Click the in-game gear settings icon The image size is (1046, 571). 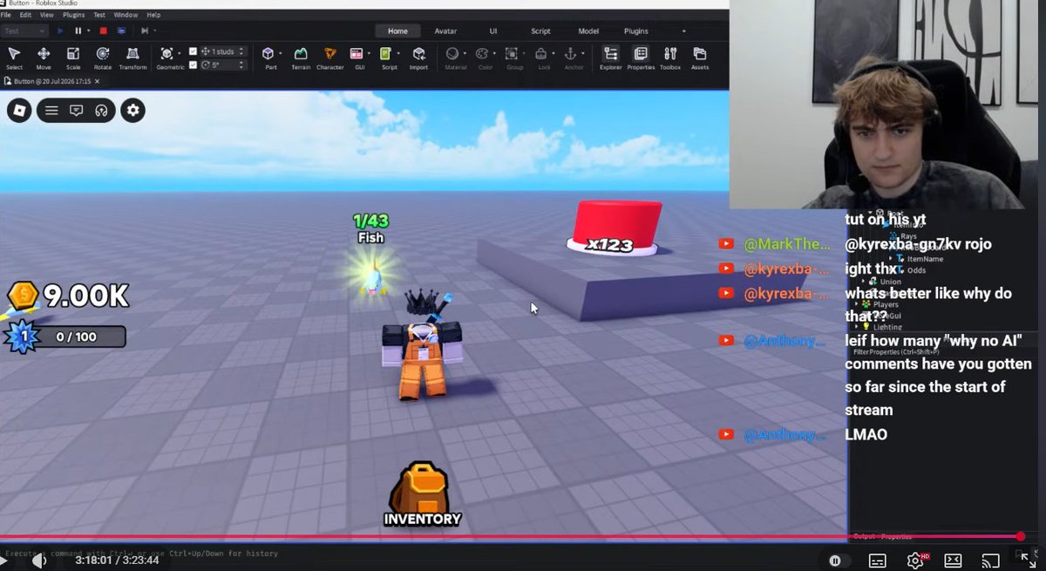pos(132,110)
